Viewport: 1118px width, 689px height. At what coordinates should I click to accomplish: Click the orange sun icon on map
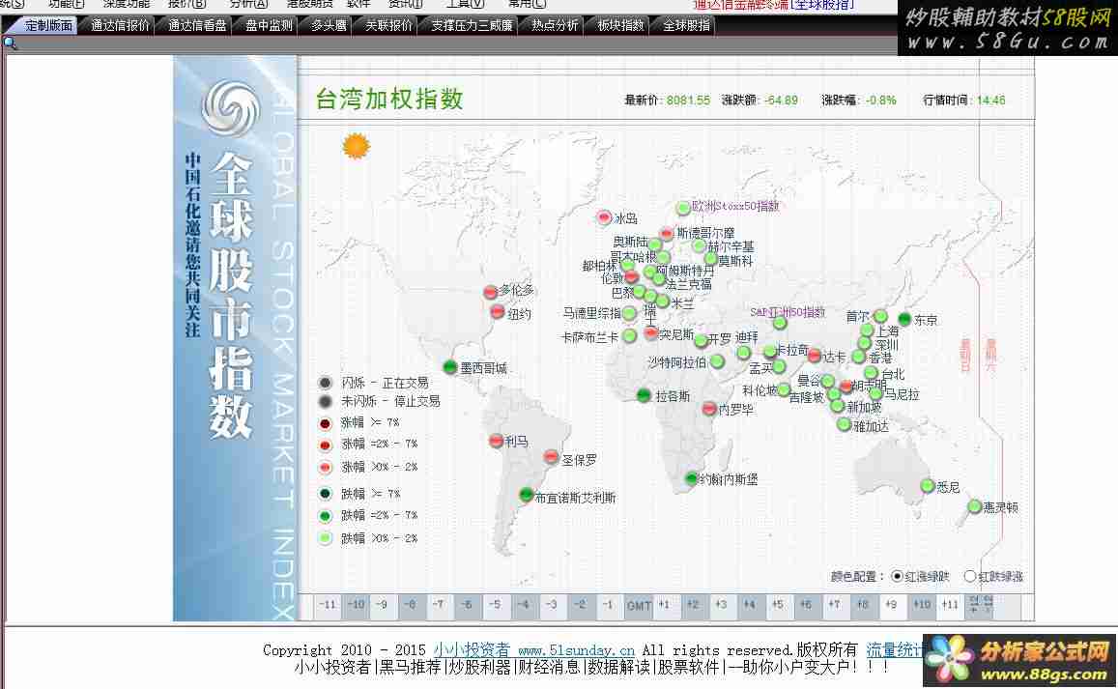pos(357,146)
